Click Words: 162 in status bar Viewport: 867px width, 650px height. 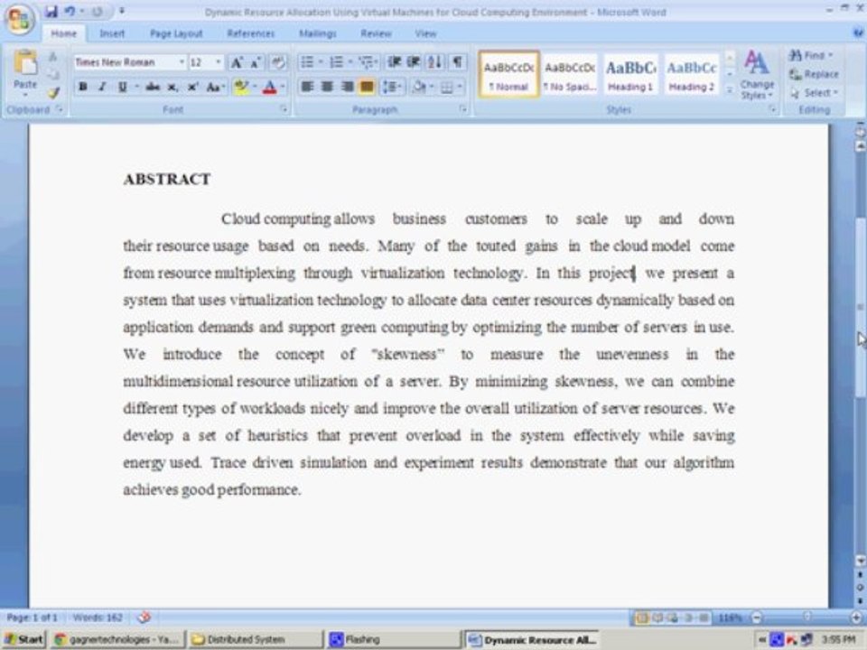point(98,617)
